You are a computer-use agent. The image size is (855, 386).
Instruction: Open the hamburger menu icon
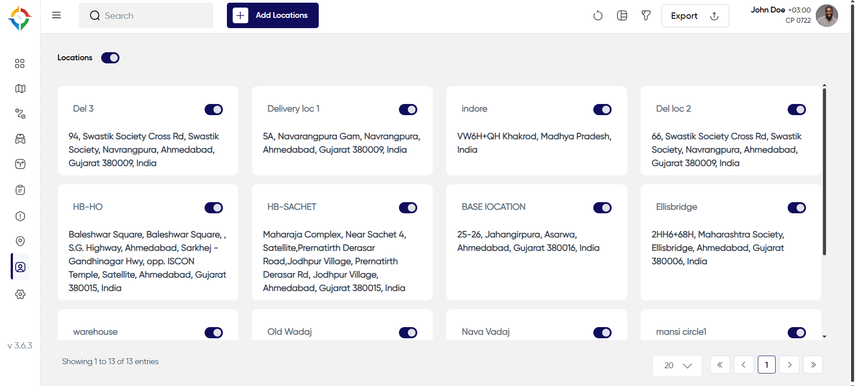point(56,15)
